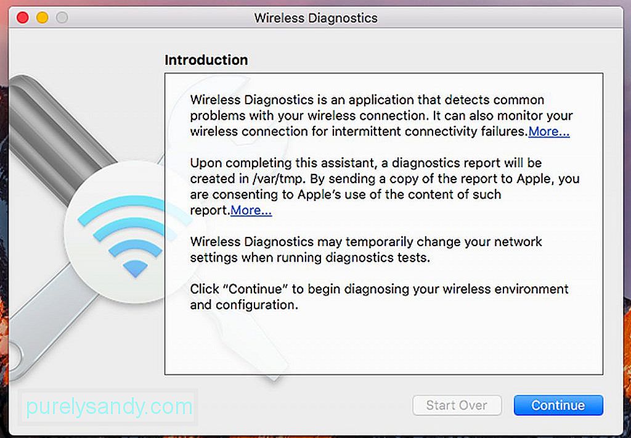Open the More link after 'report.'

pyautogui.click(x=251, y=210)
